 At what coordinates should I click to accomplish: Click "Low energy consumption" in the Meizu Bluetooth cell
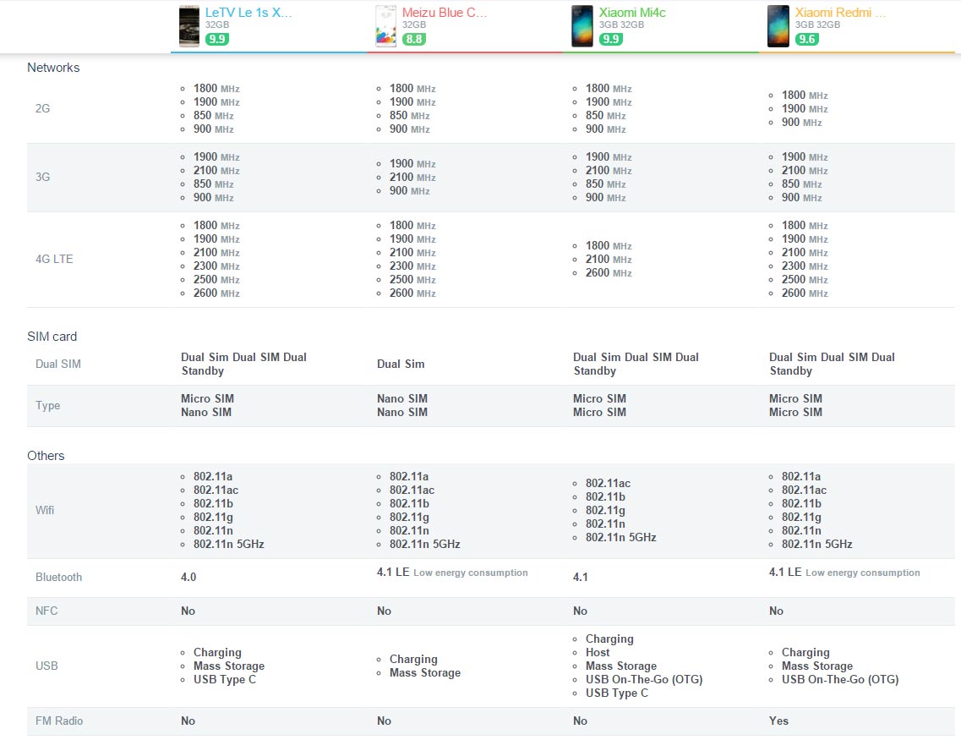(x=471, y=573)
